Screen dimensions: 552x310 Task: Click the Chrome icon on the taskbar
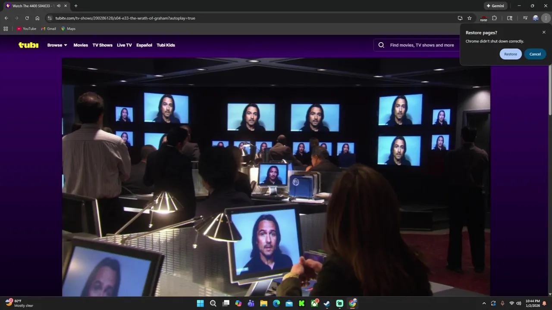[x=352, y=304]
